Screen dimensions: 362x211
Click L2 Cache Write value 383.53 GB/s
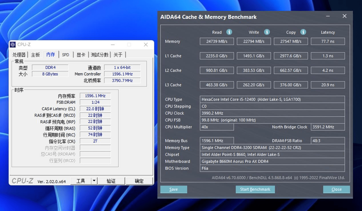pyautogui.click(x=254, y=70)
